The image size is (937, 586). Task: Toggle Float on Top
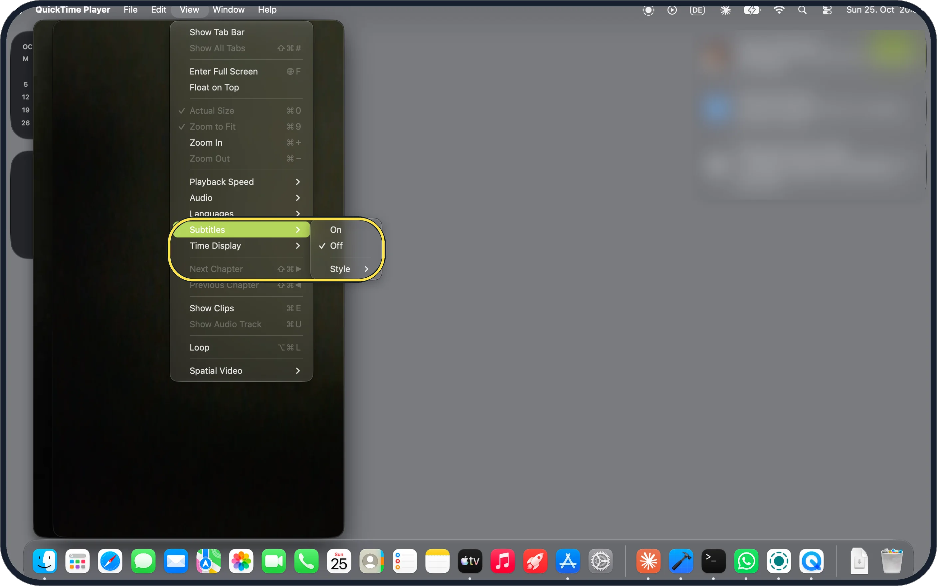[x=241, y=87]
